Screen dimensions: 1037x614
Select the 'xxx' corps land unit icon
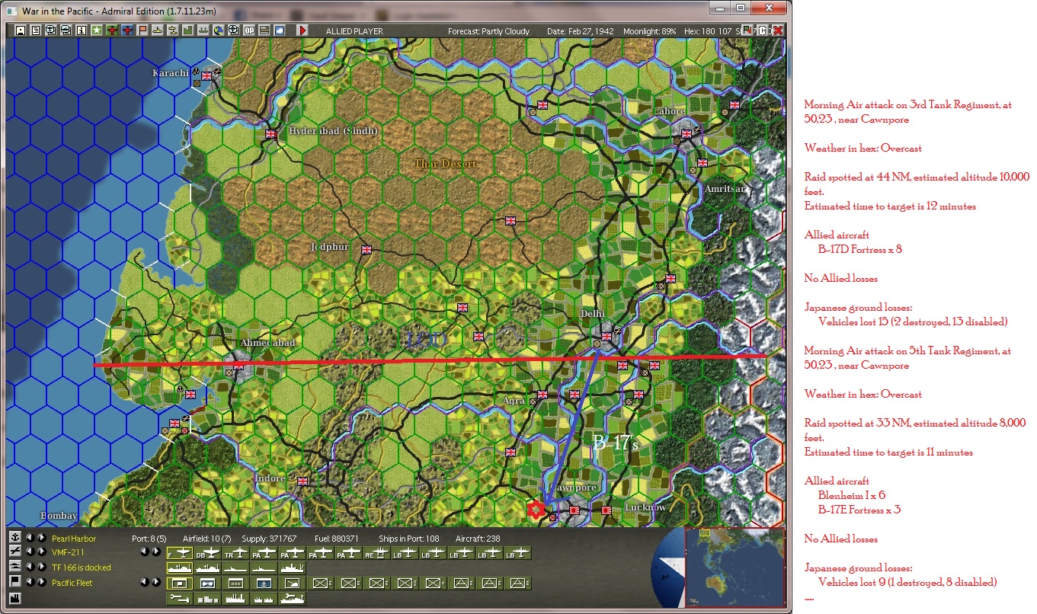236,584
